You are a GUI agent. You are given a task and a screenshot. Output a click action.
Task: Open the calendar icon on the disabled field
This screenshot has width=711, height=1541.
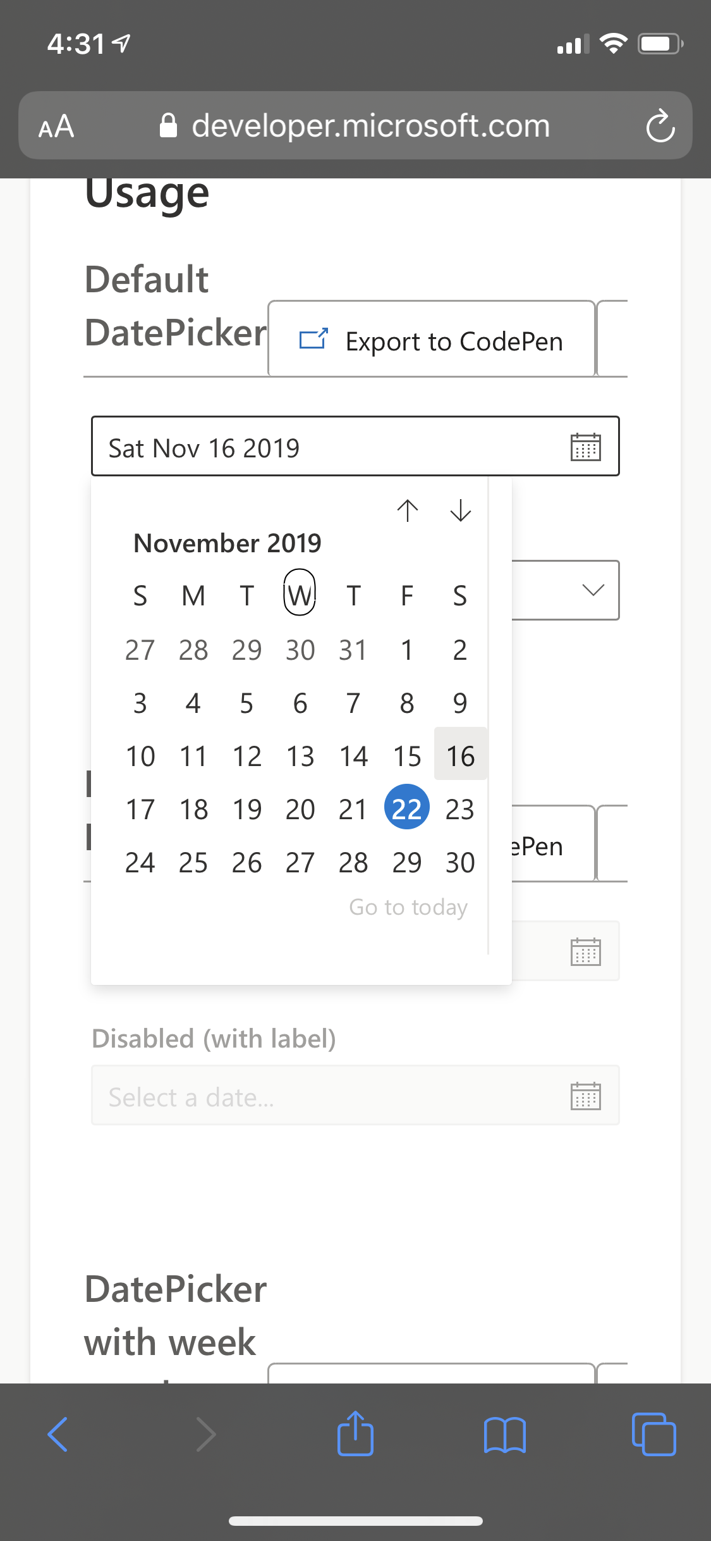click(x=586, y=1096)
